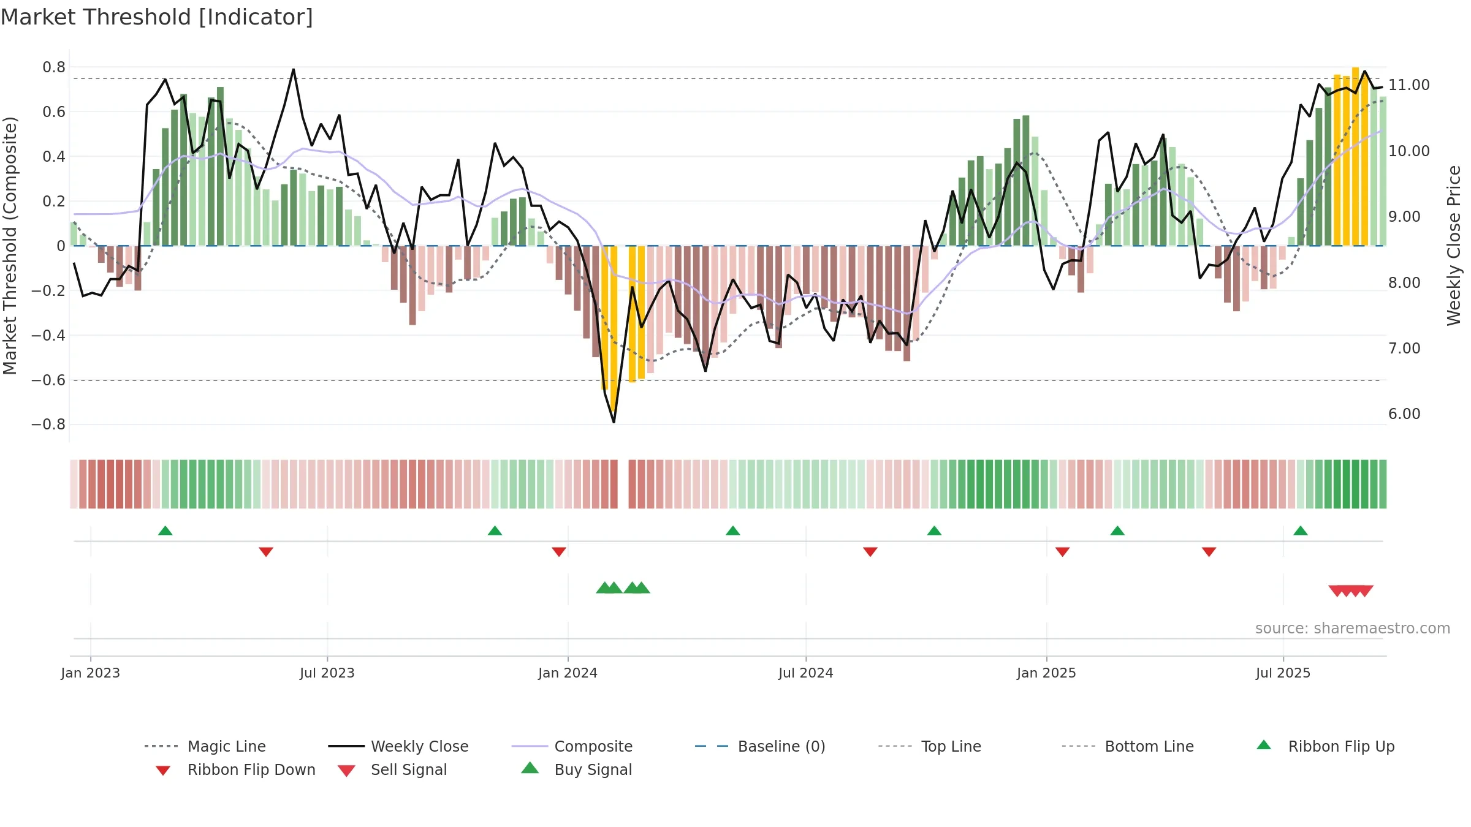Click the green Ribbon Flip Up legend triangle
Viewport: 1471px width, 827px height.
click(1264, 745)
